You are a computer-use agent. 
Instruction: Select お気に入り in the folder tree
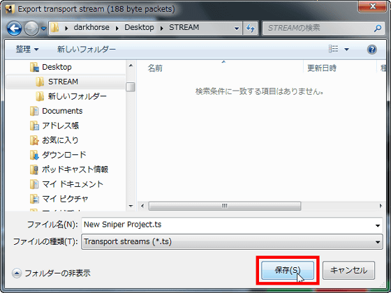tap(60, 140)
